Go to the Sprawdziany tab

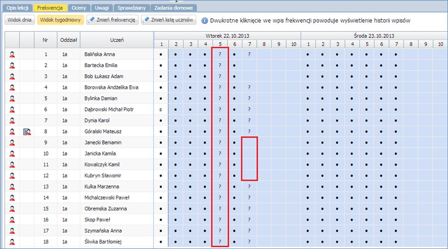coord(132,8)
